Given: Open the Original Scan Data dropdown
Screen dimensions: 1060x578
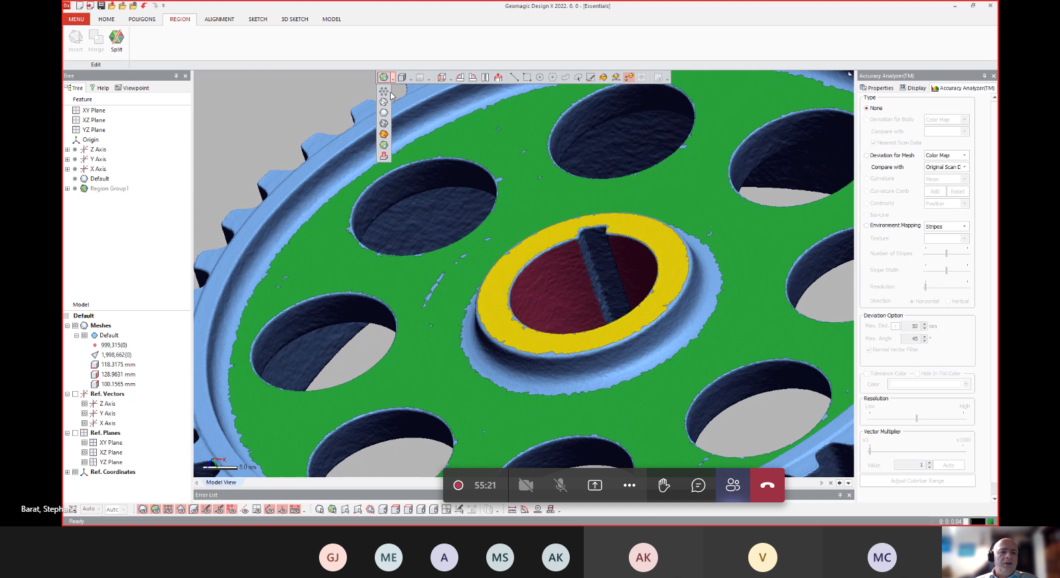Looking at the screenshot, I should coord(947,167).
